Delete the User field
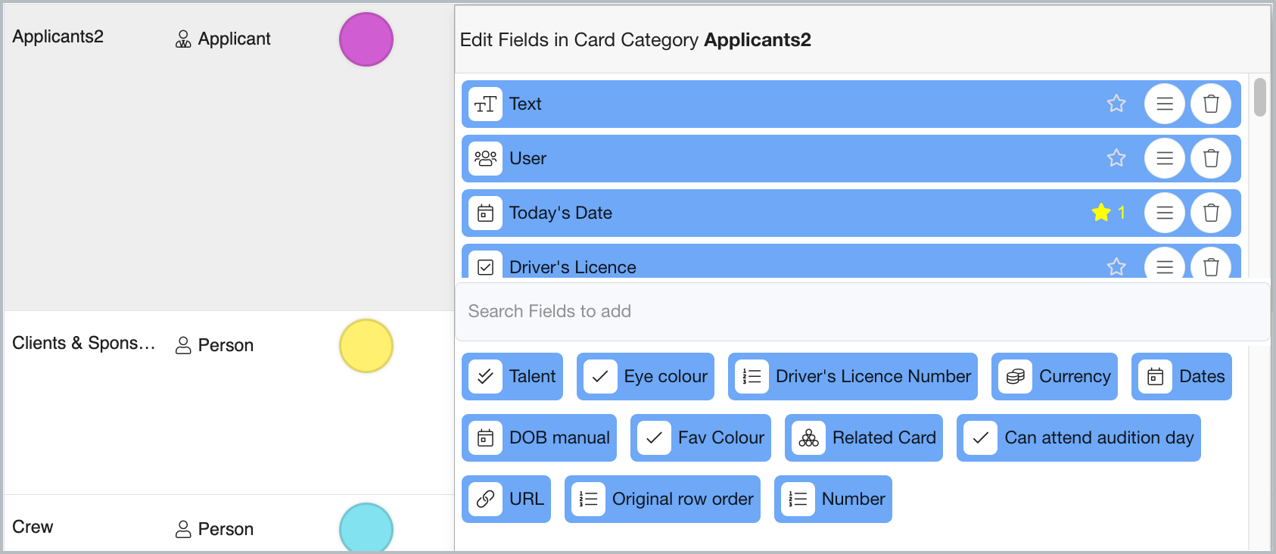Screen dimensions: 1276x554 1211,158
